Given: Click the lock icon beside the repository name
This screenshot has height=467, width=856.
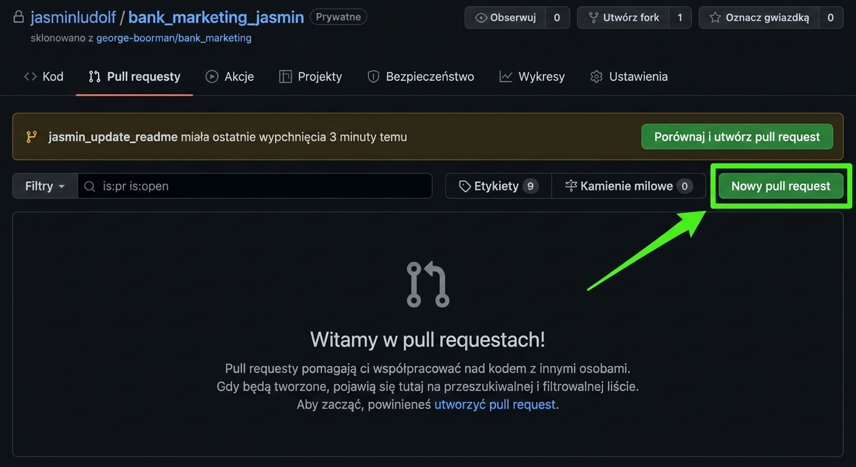Looking at the screenshot, I should point(19,17).
